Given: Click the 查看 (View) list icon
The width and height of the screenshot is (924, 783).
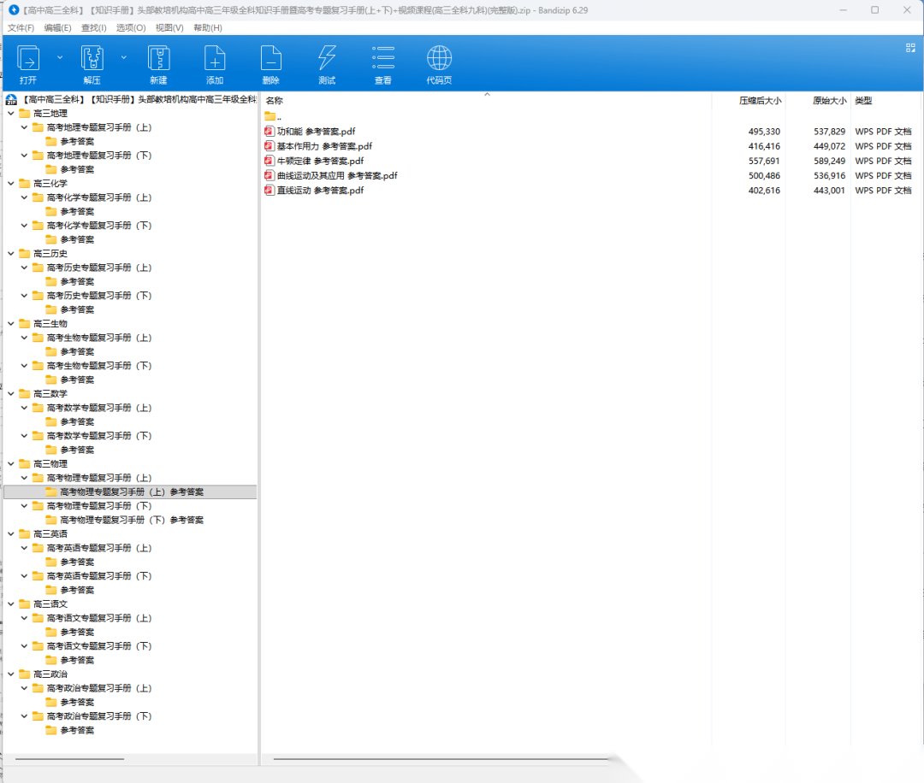Looking at the screenshot, I should [382, 59].
